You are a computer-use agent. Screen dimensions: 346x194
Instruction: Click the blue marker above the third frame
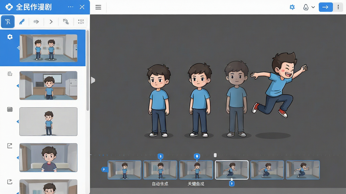[x=197, y=156]
